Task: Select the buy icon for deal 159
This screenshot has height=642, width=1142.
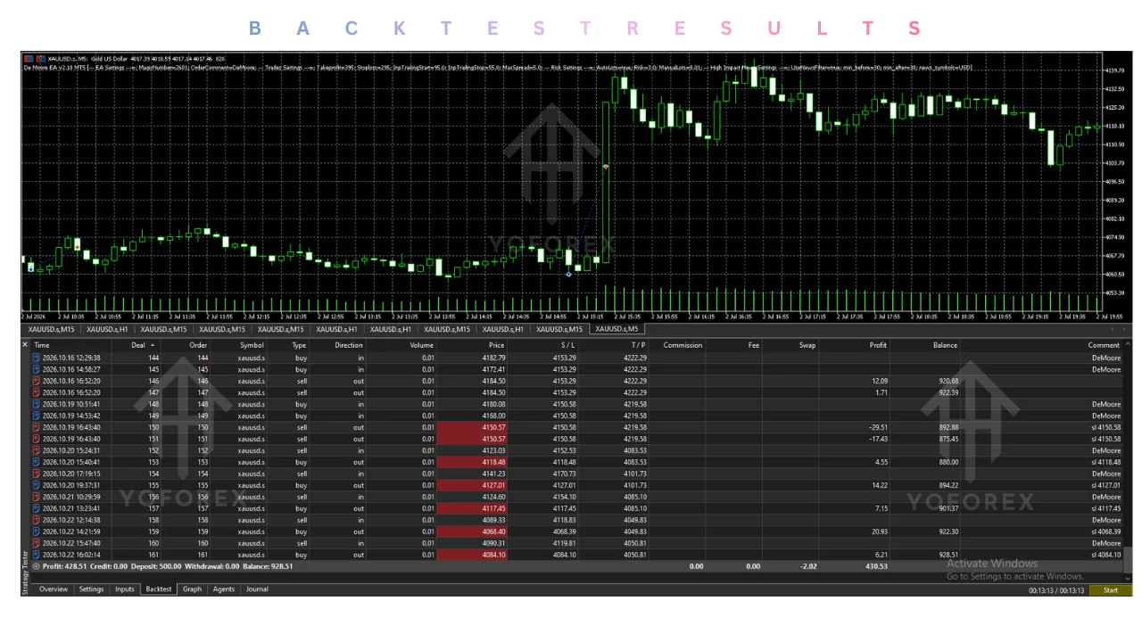Action: click(x=36, y=531)
